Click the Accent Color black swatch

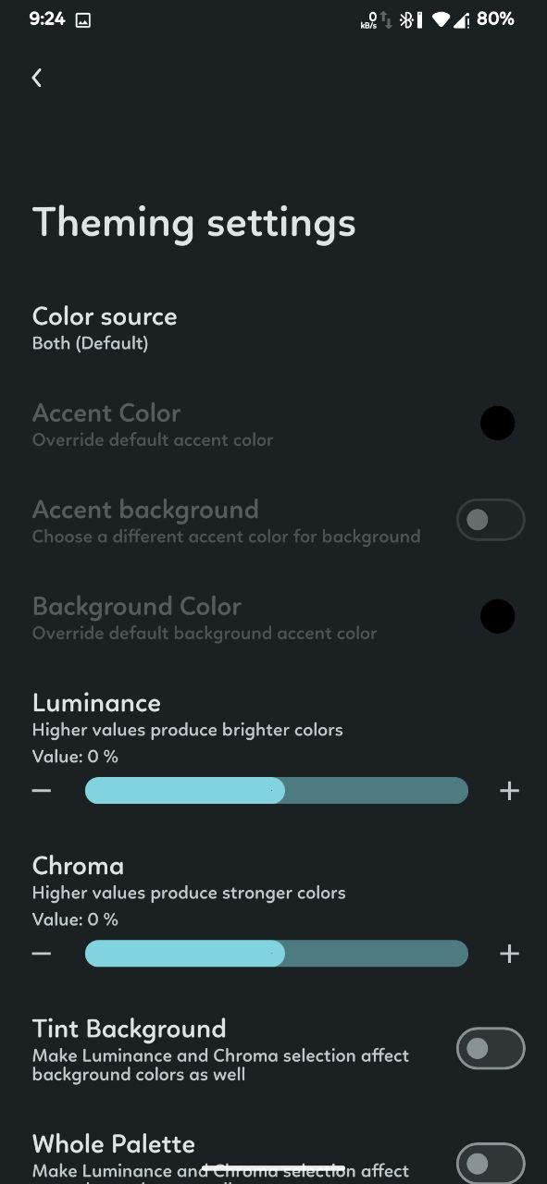pyautogui.click(x=497, y=424)
